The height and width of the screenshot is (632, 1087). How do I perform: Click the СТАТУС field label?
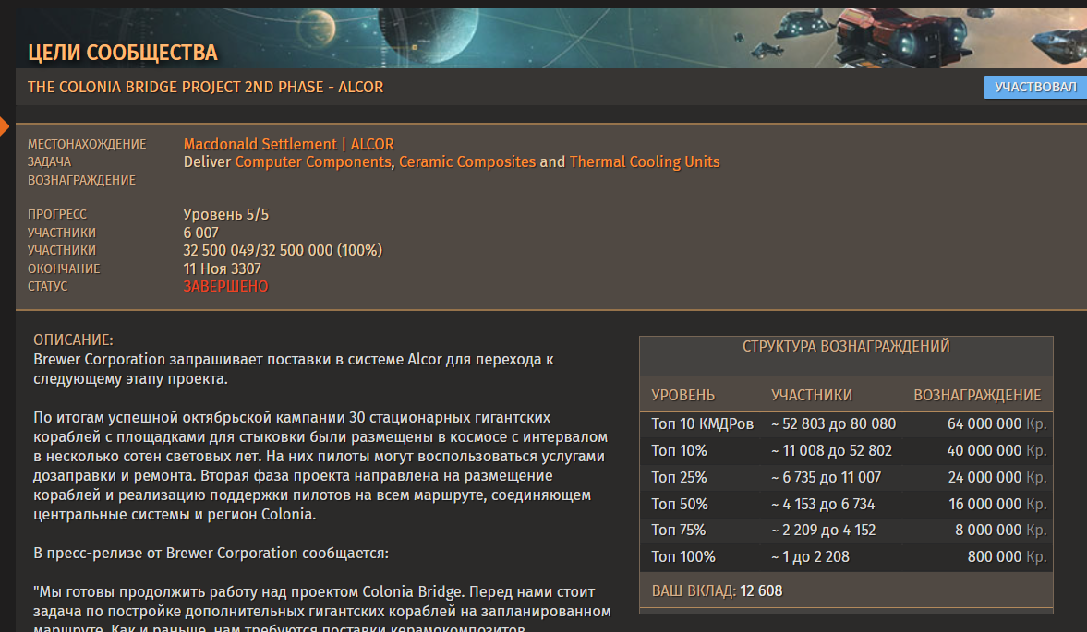pos(48,287)
